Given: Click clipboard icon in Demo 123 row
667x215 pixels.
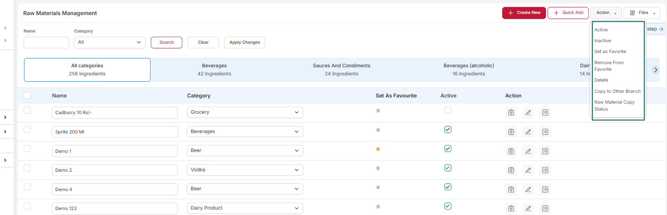Looking at the screenshot, I should [511, 208].
